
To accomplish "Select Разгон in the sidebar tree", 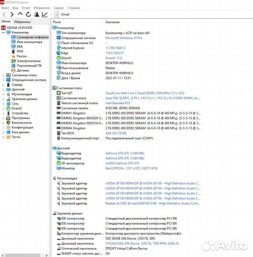I will [21, 56].
